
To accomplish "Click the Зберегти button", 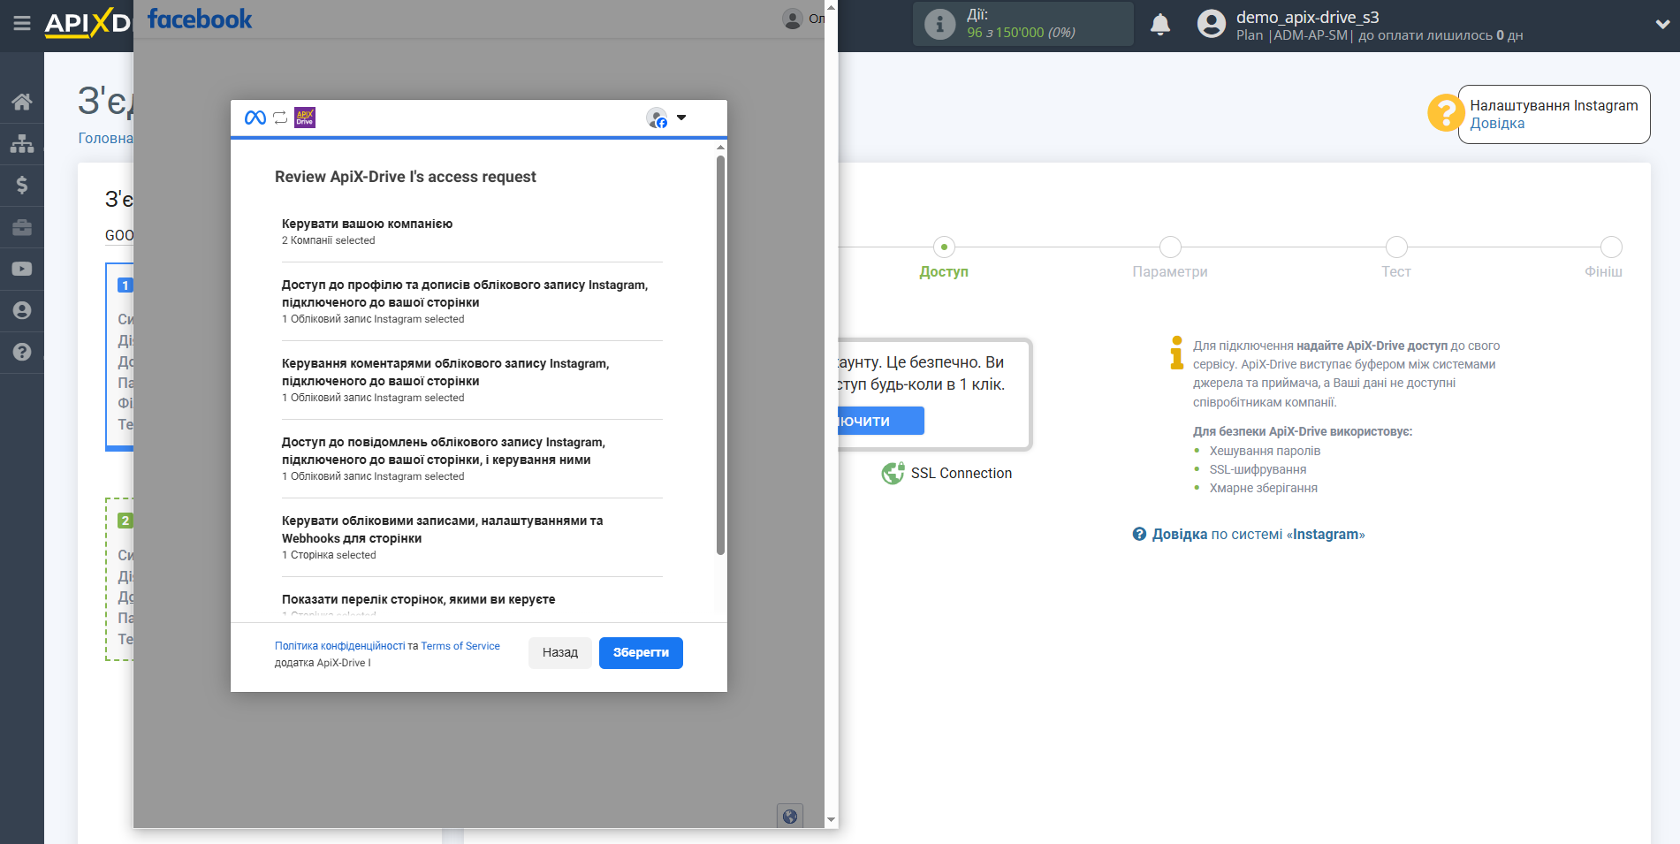I will click(x=641, y=653).
